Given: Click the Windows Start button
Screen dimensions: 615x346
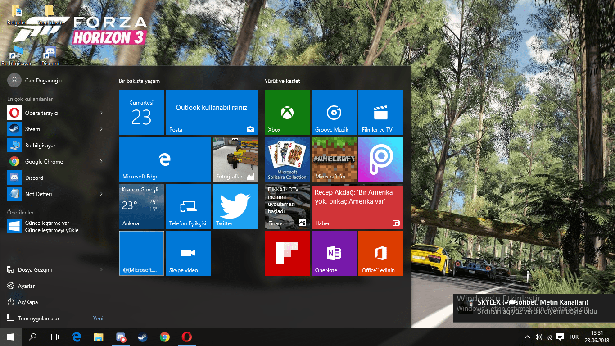Looking at the screenshot, I should (11, 337).
